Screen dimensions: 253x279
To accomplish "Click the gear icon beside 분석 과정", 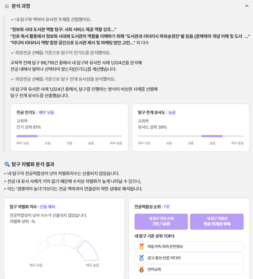I will point(7,6).
